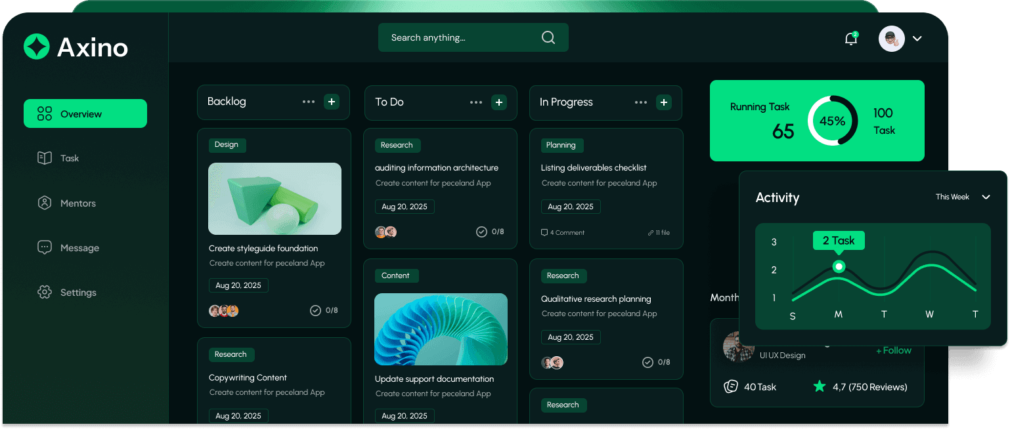
Task: Click the Axino logo icon
Action: click(37, 47)
